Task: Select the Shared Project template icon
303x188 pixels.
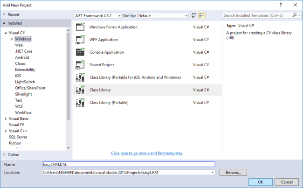Action: (x=80, y=65)
